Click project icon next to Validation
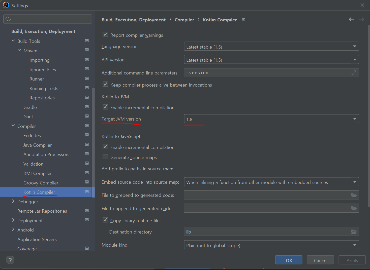Viewport: 370px width, 270px height. point(87,163)
